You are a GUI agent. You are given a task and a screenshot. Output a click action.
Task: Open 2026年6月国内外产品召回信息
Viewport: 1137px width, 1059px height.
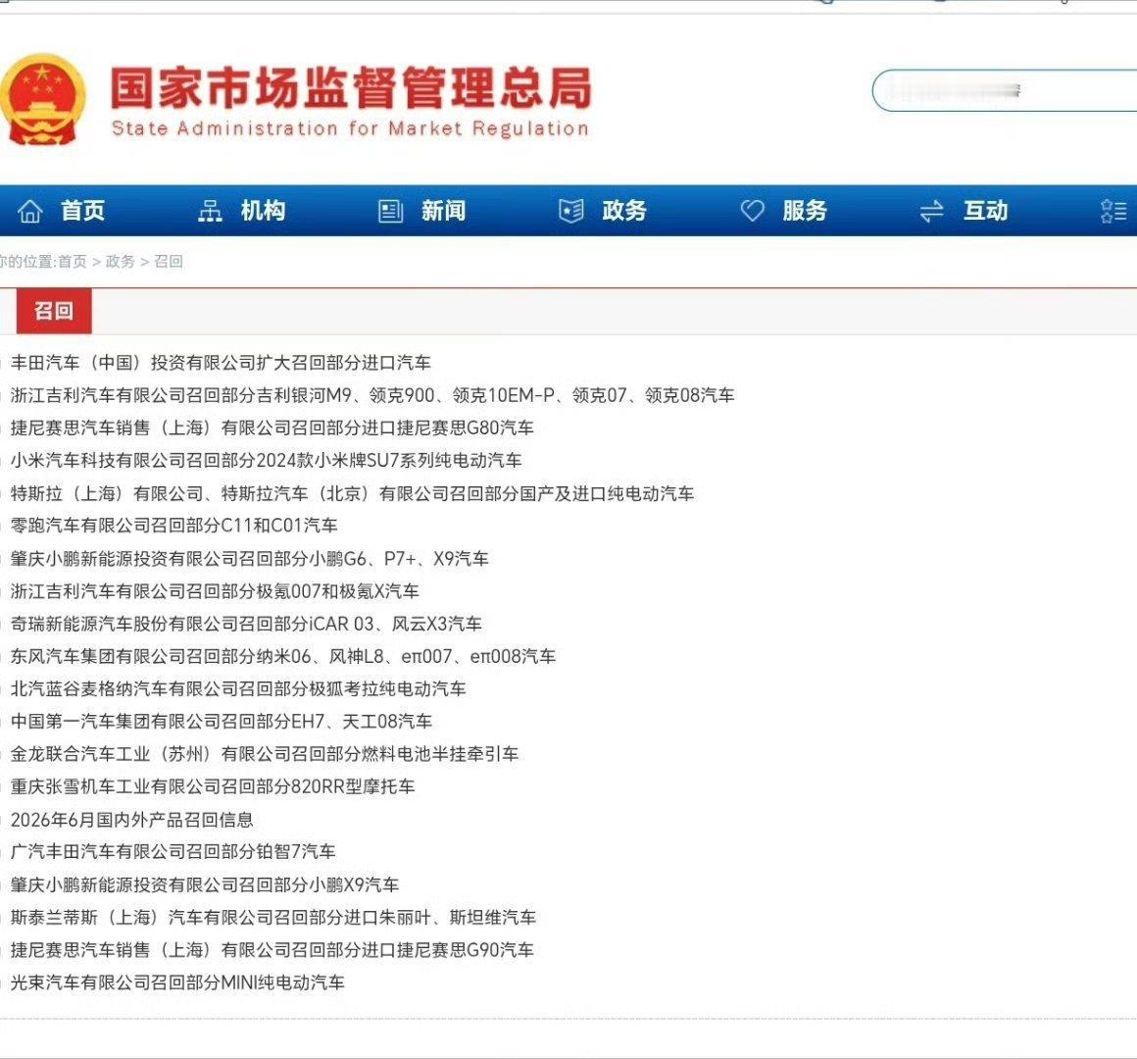click(x=132, y=820)
